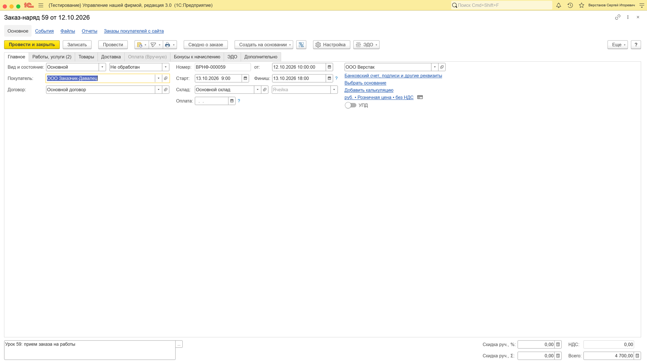Screen dimensions: 647x364
Task: Open the Настройка button
Action: (332, 45)
